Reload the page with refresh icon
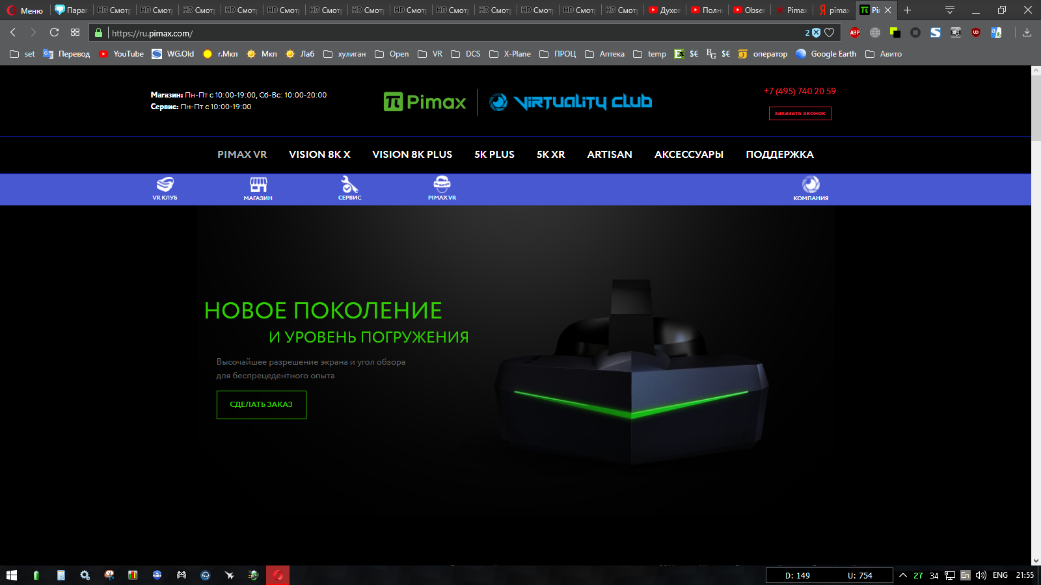Viewport: 1041px width, 585px height. pyautogui.click(x=55, y=32)
